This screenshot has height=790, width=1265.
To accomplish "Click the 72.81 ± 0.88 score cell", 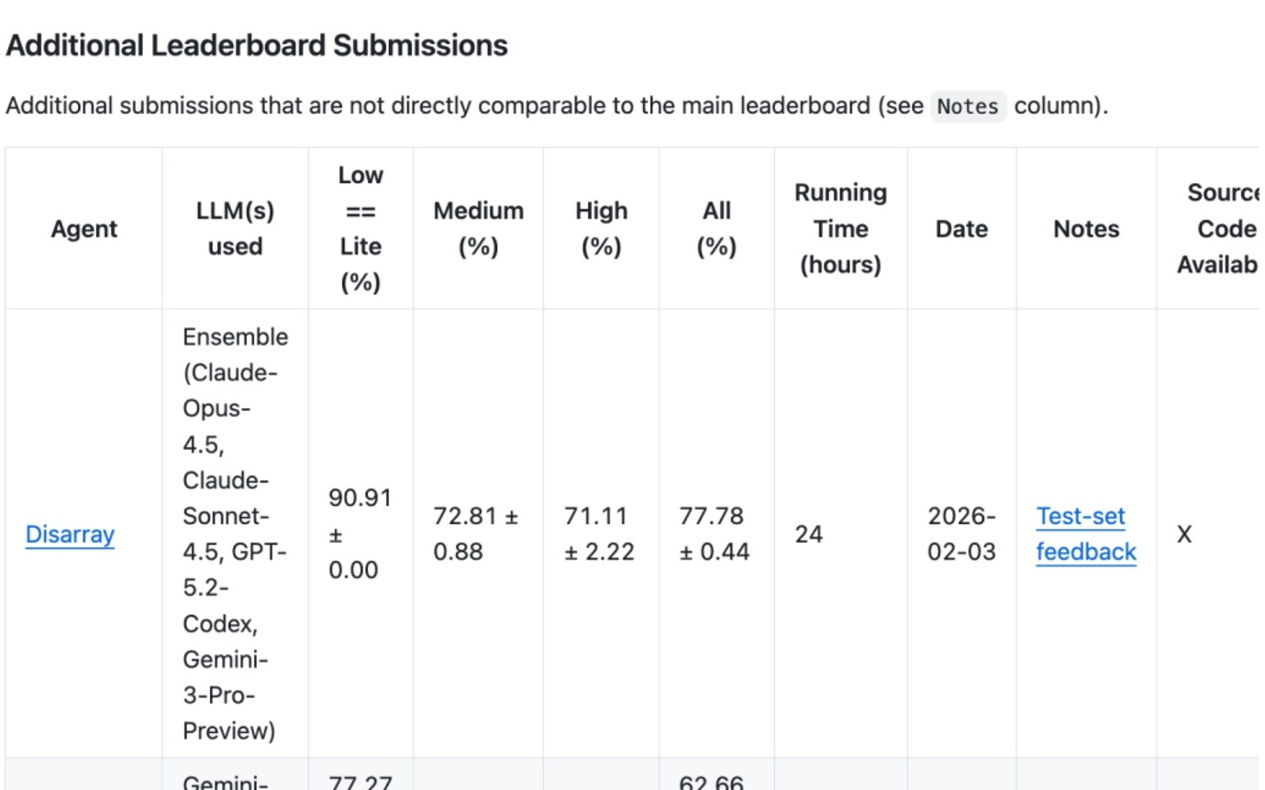I will click(x=476, y=534).
